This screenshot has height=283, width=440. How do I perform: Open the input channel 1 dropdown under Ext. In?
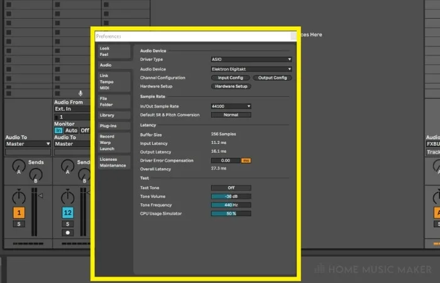click(72, 117)
